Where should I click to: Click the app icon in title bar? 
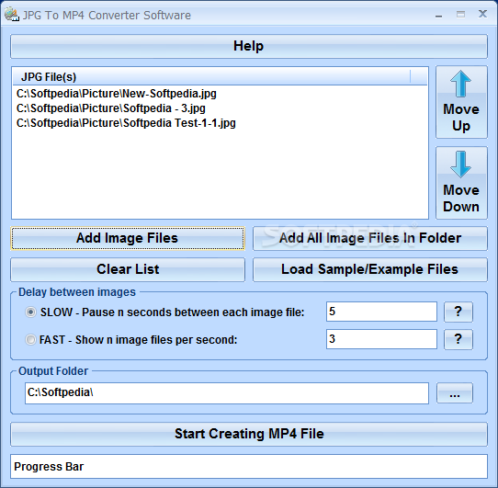point(12,15)
